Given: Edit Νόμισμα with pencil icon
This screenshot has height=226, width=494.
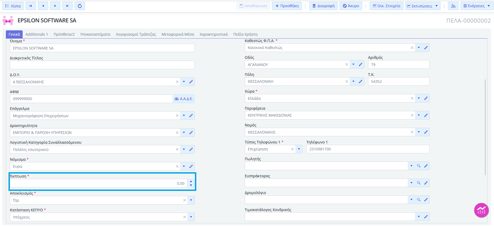Looking at the screenshot, I should (191, 166).
